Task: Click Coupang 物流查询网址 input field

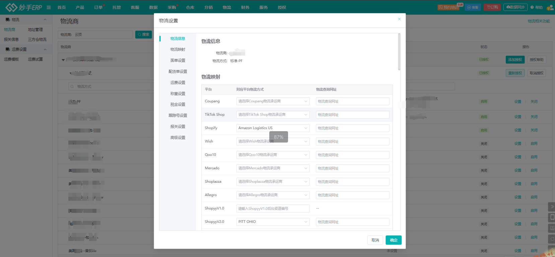Action: pyautogui.click(x=352, y=101)
